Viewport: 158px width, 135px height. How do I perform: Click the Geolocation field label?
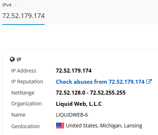tap(25, 126)
